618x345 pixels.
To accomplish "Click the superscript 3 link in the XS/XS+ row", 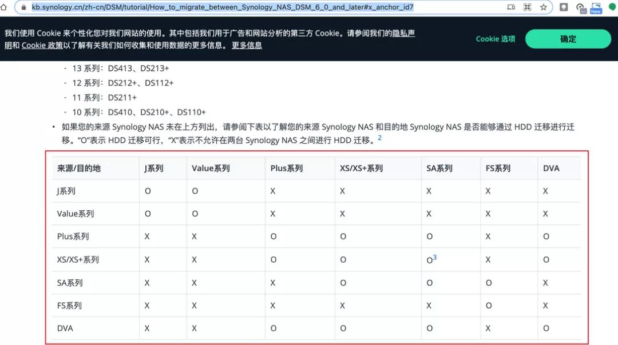I will [x=435, y=256].
